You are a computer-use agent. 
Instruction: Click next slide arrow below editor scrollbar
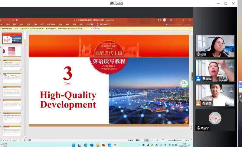coord(191,129)
